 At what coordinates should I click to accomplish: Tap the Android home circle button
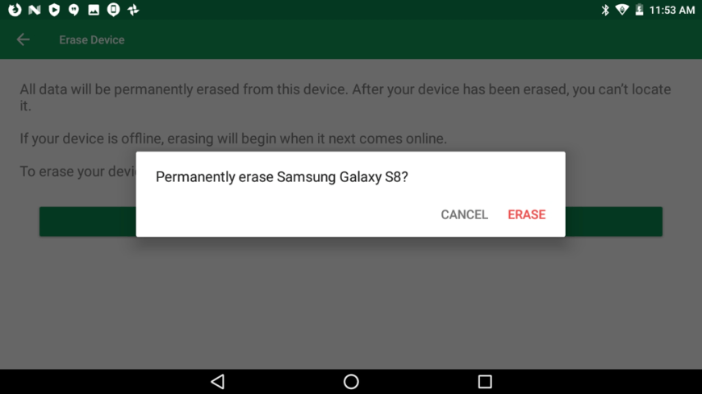tap(351, 381)
